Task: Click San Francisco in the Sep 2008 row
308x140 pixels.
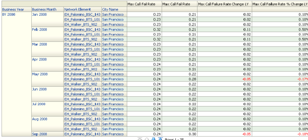Action: 113,134
